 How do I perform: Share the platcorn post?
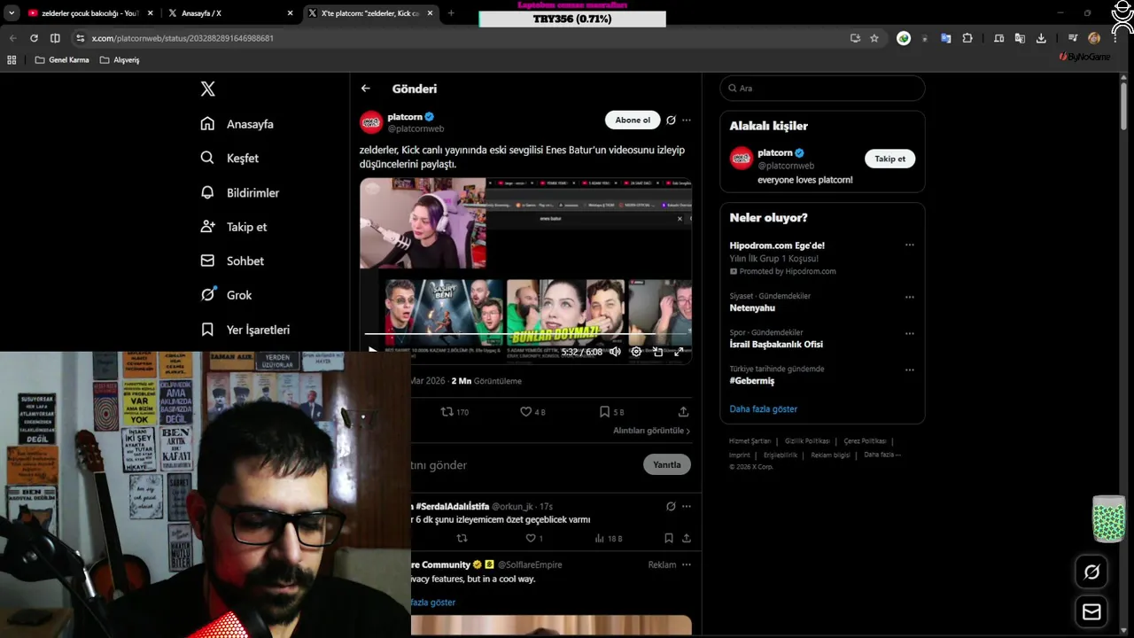tap(683, 412)
